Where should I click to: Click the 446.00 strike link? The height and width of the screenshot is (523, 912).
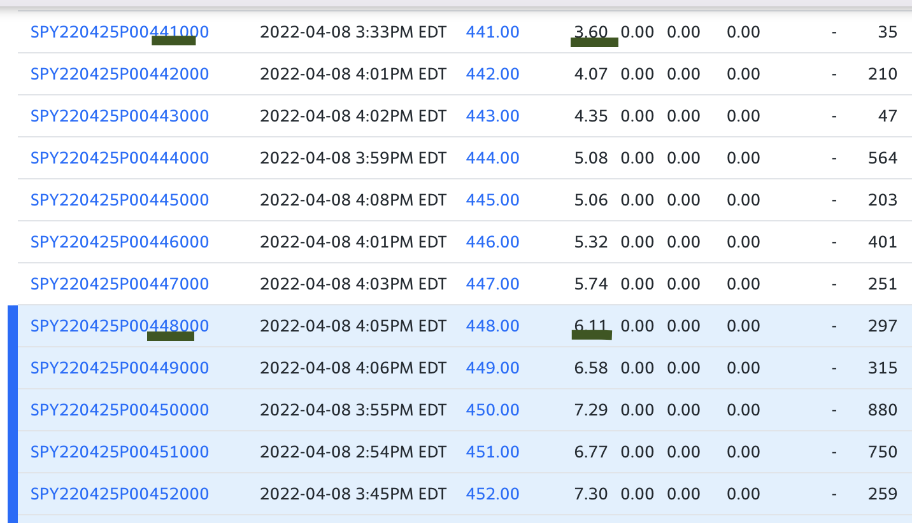point(493,242)
